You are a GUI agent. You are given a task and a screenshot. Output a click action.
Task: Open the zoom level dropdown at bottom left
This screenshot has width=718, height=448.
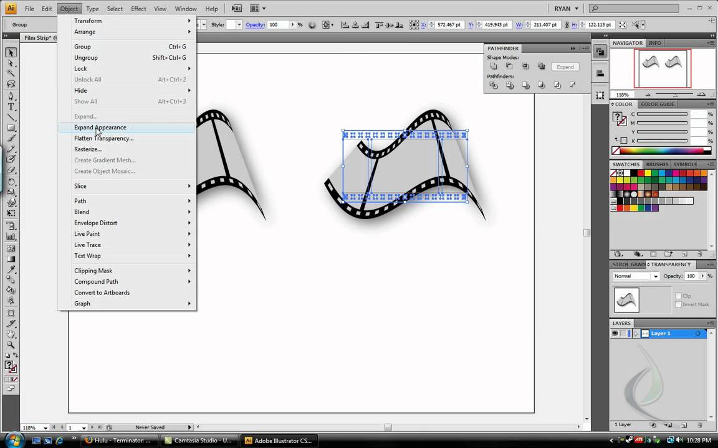[45, 427]
